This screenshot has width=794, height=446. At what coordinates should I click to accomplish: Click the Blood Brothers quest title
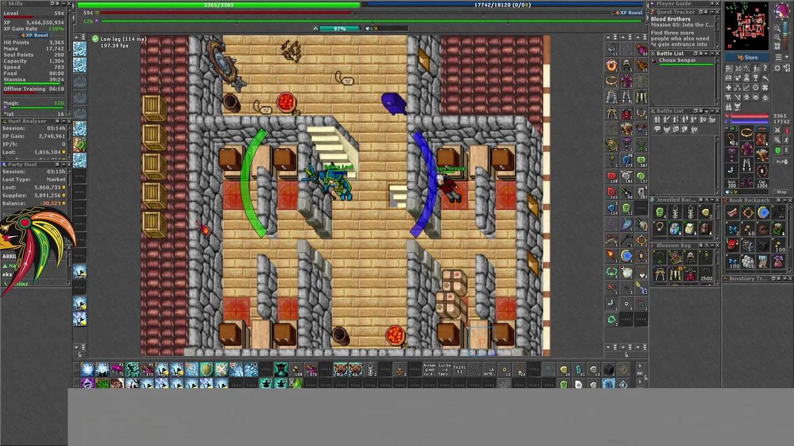click(x=671, y=19)
